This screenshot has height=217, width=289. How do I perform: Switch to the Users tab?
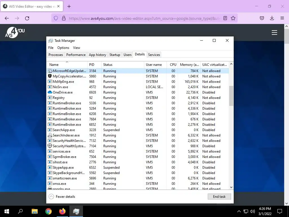pyautogui.click(x=127, y=55)
